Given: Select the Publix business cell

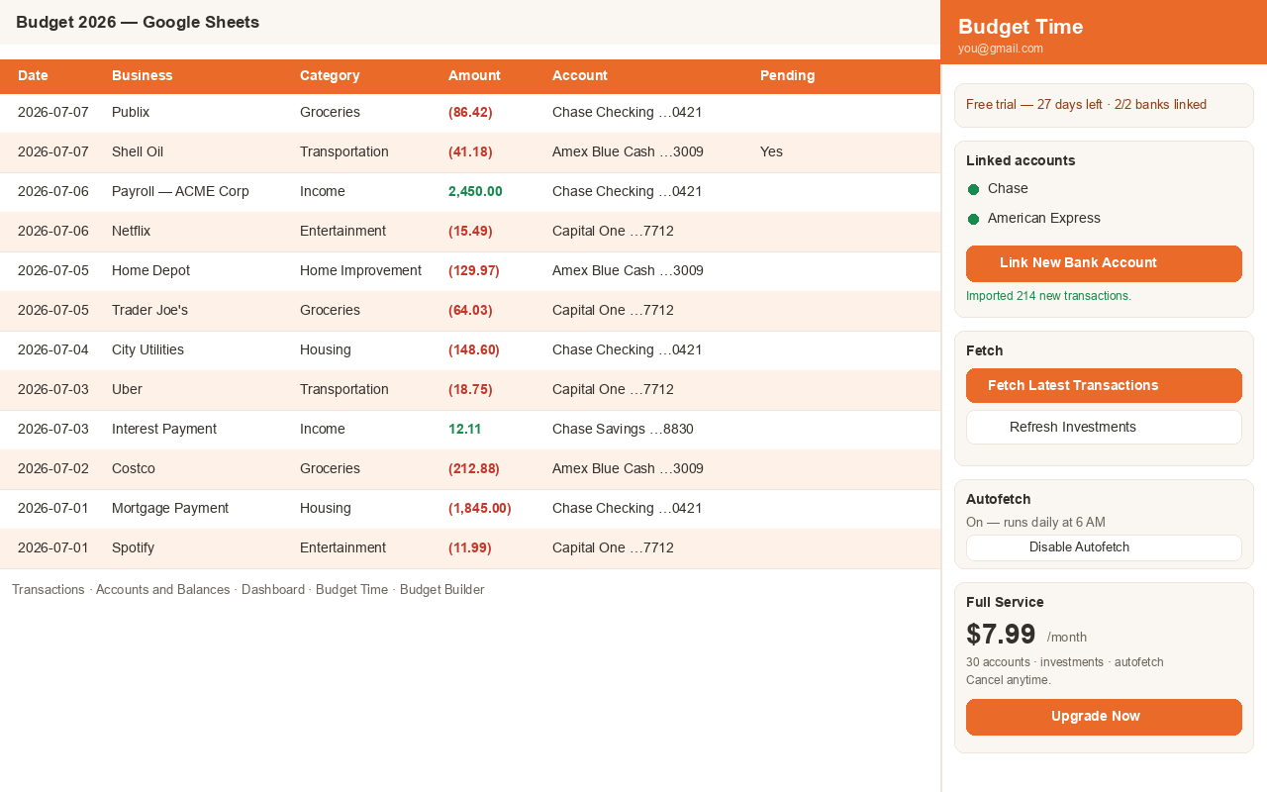Looking at the screenshot, I should pos(131,113).
